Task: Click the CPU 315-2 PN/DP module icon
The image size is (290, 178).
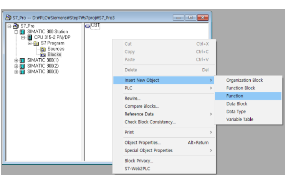Action: pos(30,37)
